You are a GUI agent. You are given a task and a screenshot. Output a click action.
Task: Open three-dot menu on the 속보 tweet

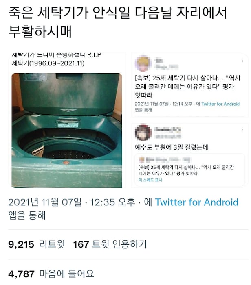point(242,60)
